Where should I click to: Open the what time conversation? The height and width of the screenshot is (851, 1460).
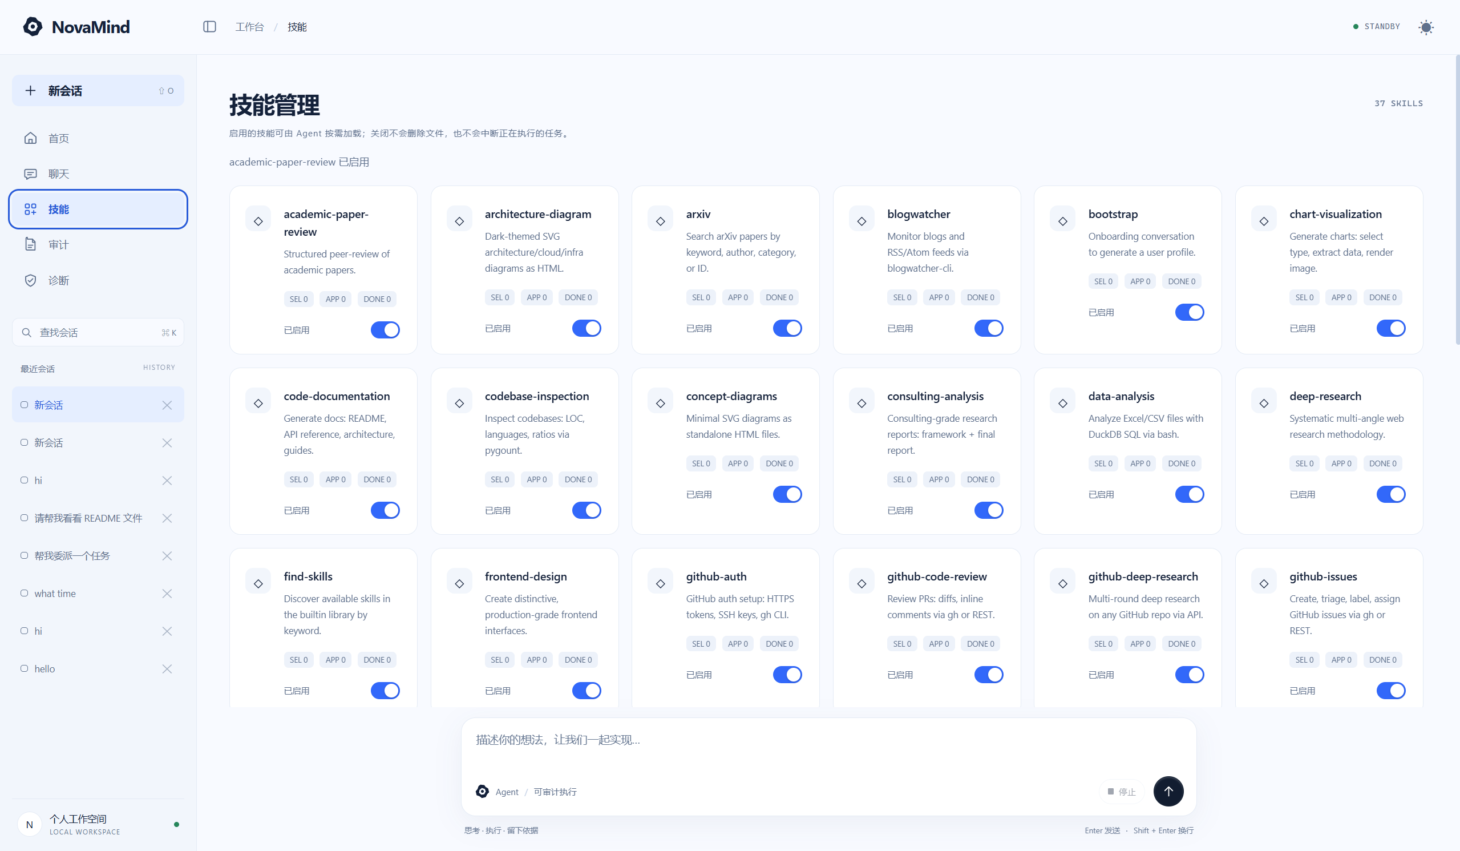click(55, 594)
